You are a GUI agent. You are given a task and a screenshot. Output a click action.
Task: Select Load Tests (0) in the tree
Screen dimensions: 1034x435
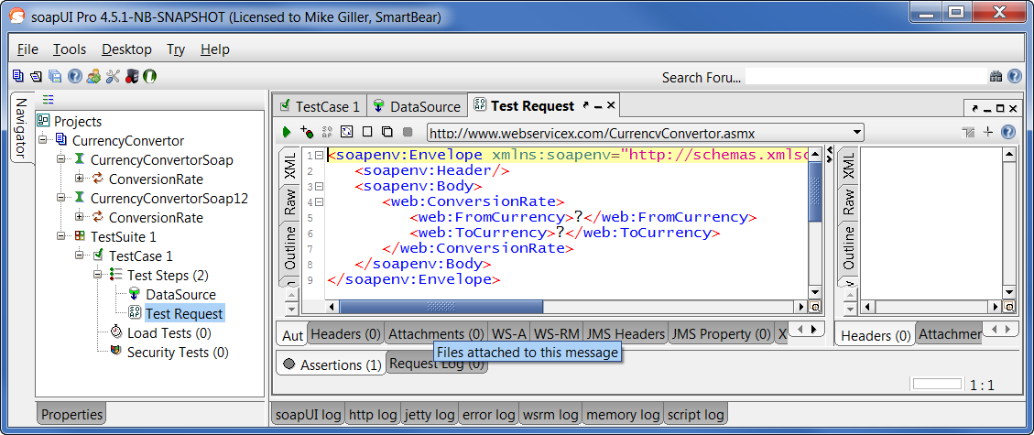tap(169, 332)
